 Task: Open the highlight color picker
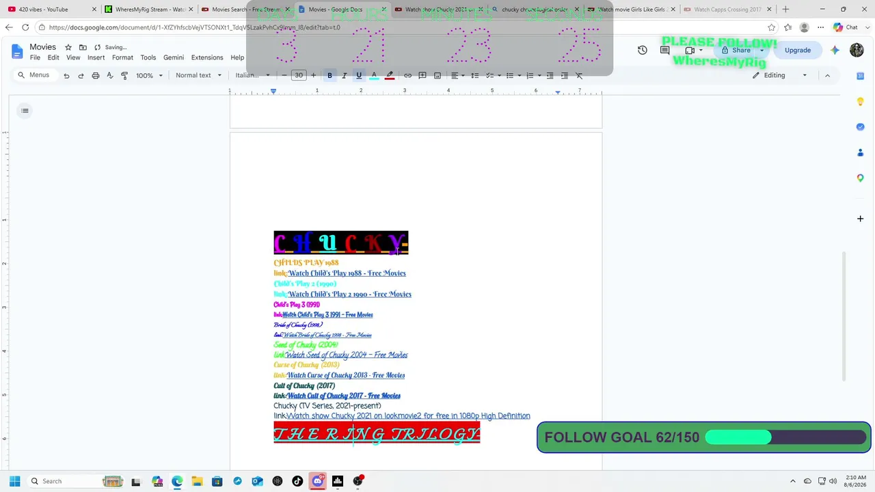pos(390,75)
